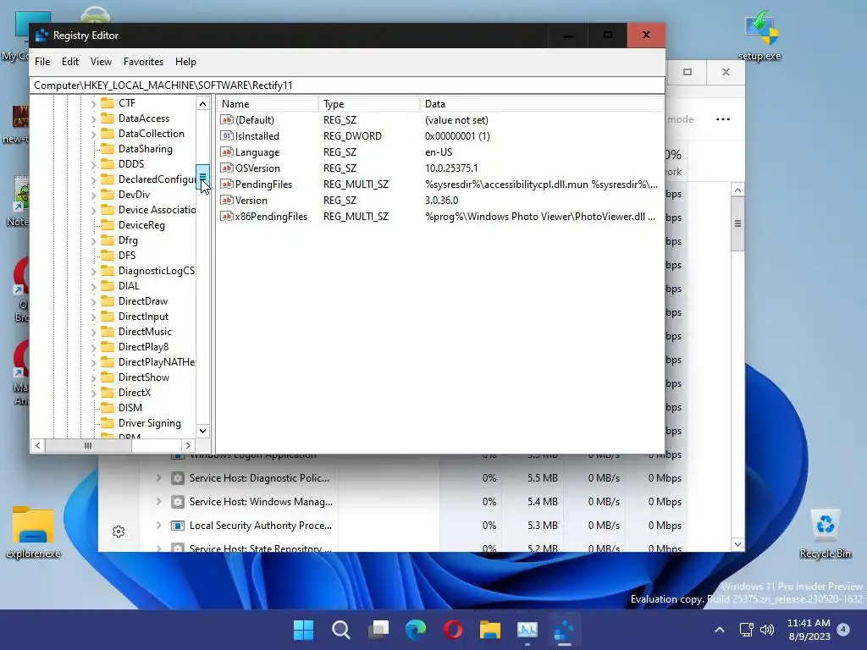Sort values by the Name column header
The image size is (867, 650).
pos(267,104)
